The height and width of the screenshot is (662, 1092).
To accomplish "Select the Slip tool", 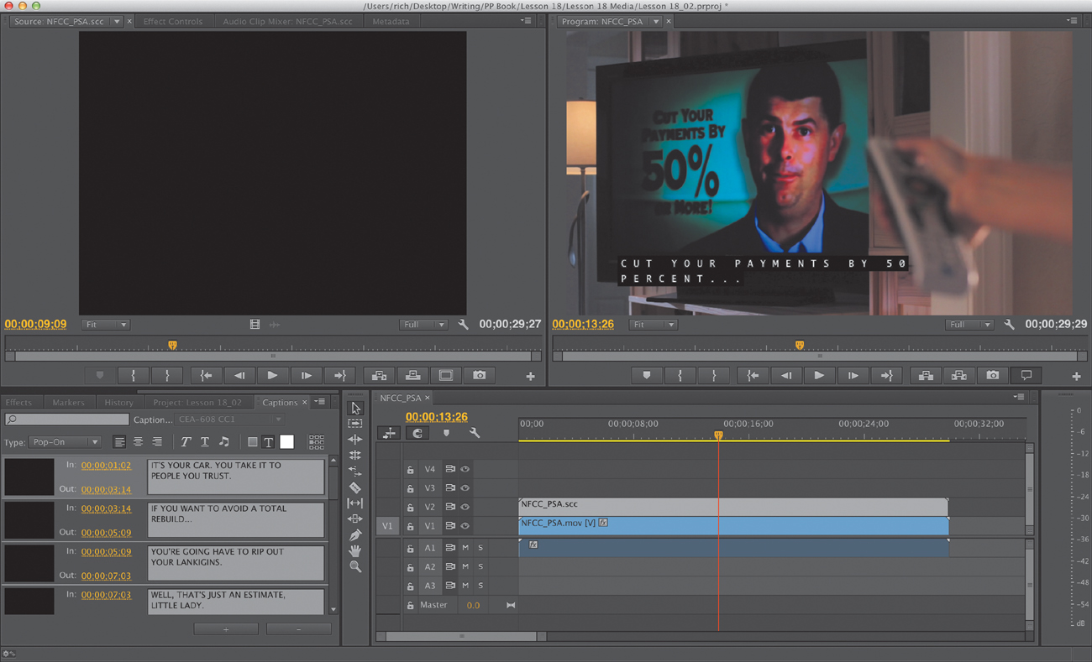I will click(355, 503).
